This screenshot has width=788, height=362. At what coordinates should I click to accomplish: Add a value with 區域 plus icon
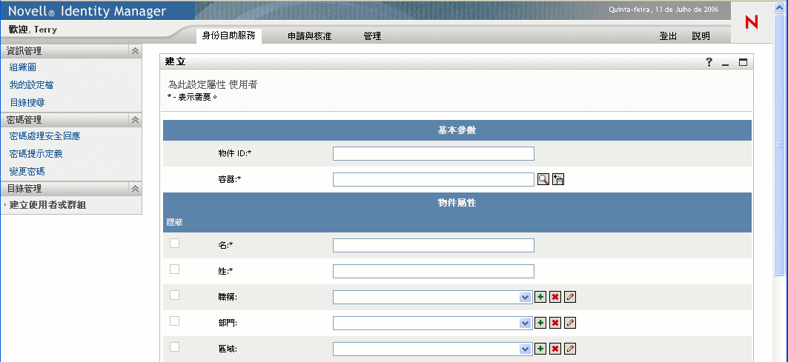tap(540, 349)
